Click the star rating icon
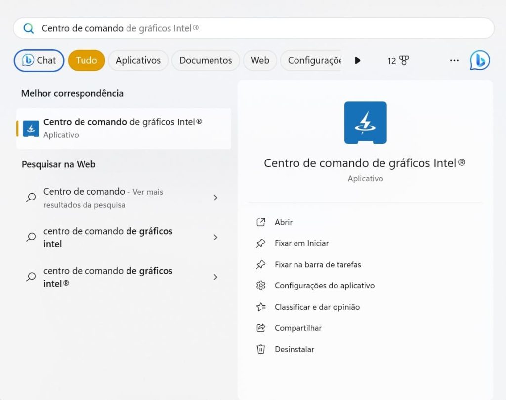 click(261, 307)
